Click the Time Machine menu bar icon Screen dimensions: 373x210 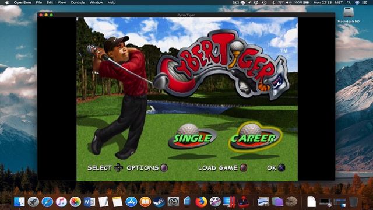click(x=264, y=2)
